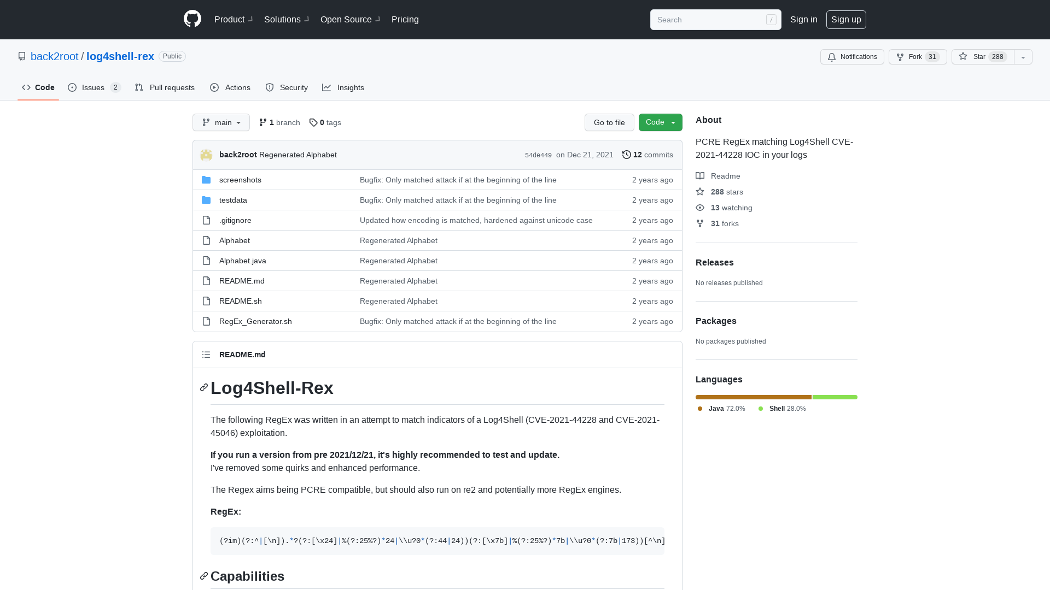Open the README.md file in file list

pos(242,281)
